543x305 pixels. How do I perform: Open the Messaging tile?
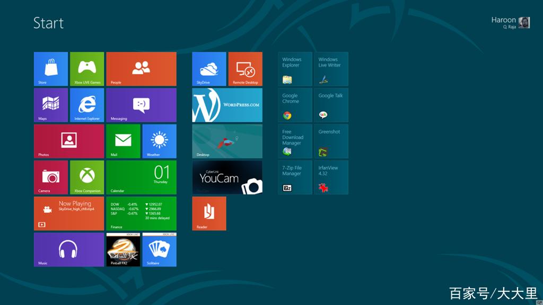(x=141, y=105)
